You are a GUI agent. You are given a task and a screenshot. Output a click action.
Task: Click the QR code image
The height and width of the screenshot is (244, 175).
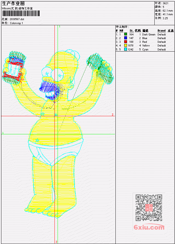[x=149, y=207]
